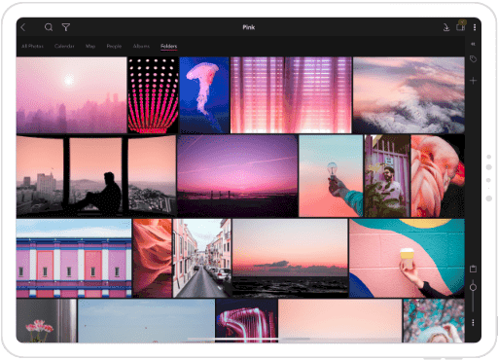This screenshot has height=360, width=498.
Task: Open the clipboard icon in sidebar
Action: point(473,269)
